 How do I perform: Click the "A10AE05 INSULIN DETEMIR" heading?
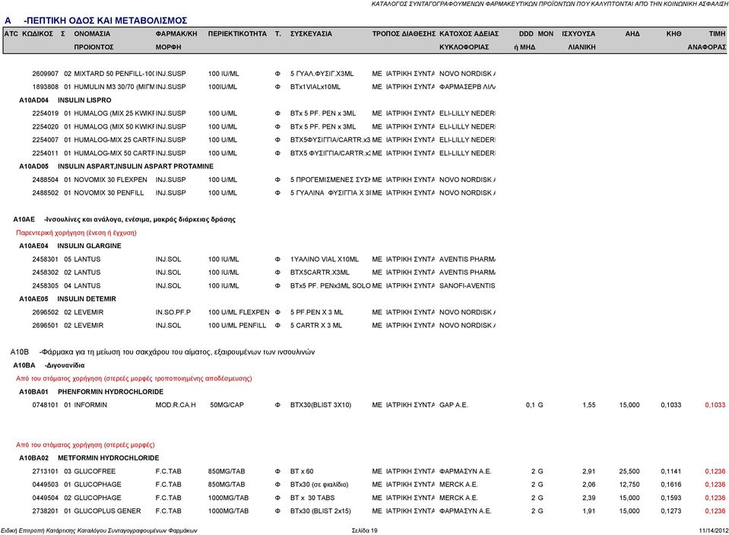coord(68,299)
